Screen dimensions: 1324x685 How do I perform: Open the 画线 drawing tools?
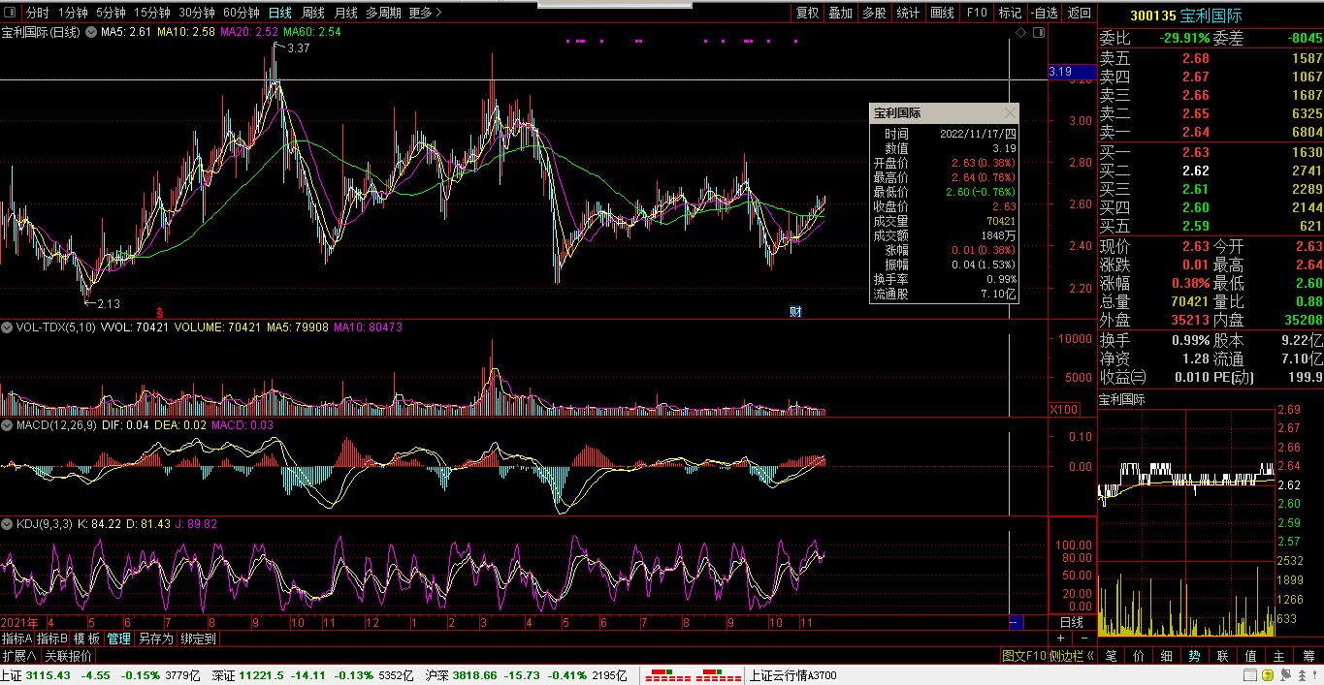[942, 13]
